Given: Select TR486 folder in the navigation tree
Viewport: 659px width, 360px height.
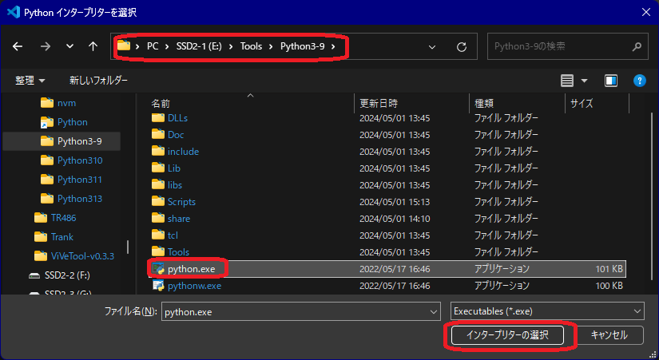Looking at the screenshot, I should pos(55,218).
